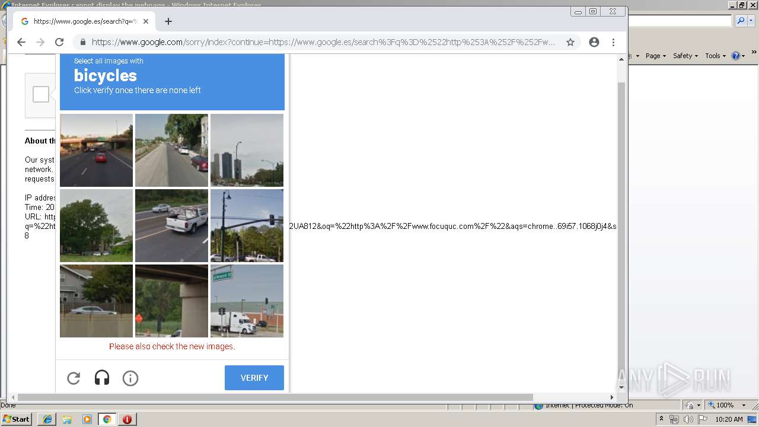Screen dimensions: 759x427
Task: Select the highway overpass image tile
Action: click(96, 150)
